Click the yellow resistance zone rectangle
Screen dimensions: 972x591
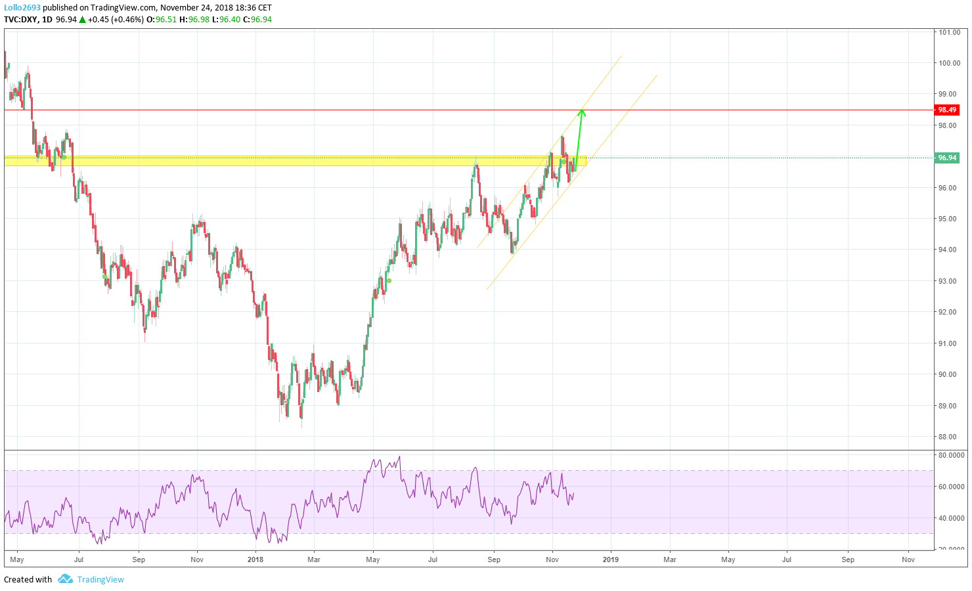(x=295, y=161)
